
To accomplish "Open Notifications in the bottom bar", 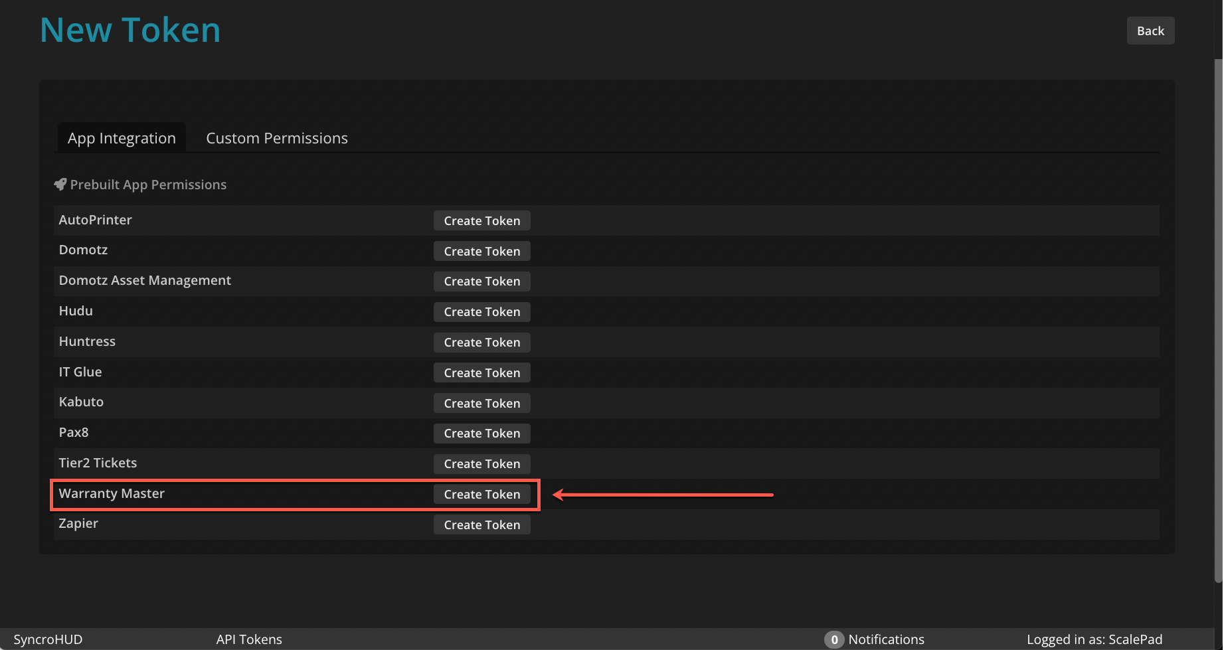I will [886, 639].
